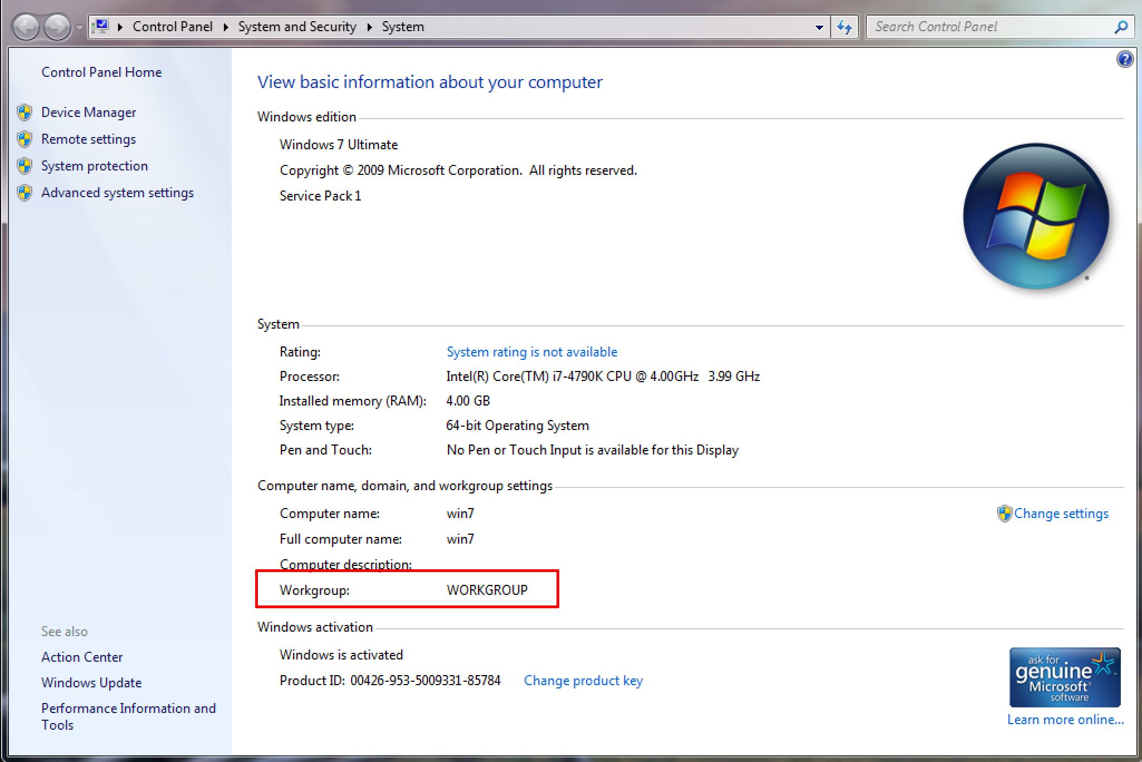Open the address bar history dropdown
The height and width of the screenshot is (762, 1142).
[819, 27]
